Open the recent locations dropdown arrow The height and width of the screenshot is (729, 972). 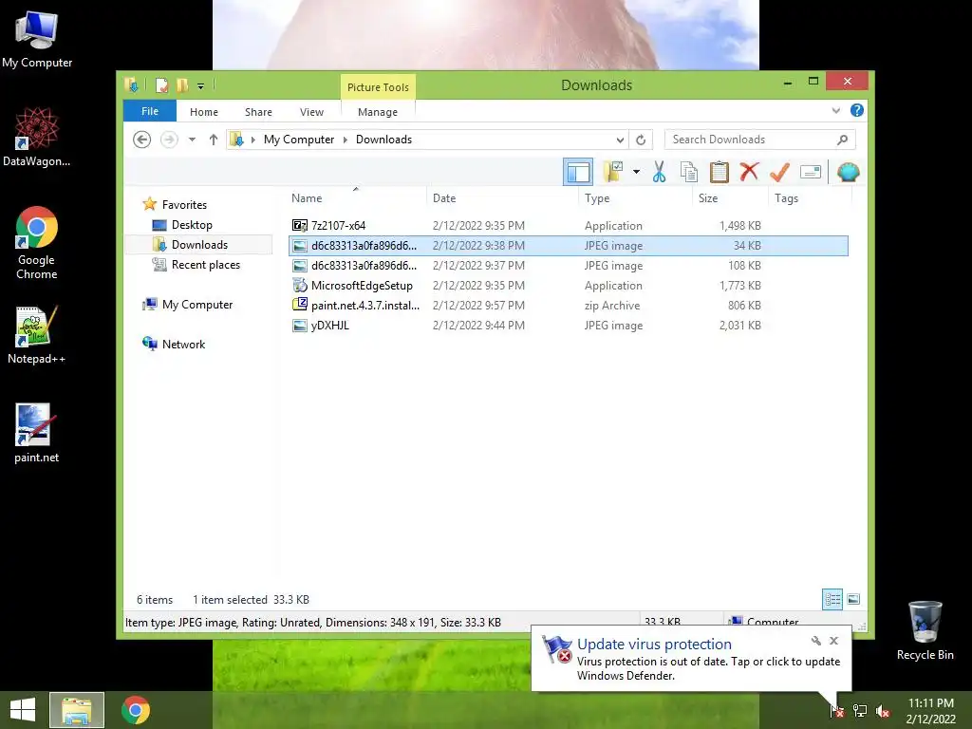(192, 140)
